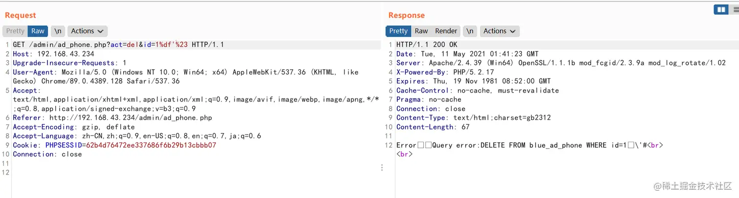Click the Referer header line in request
Viewport: 739px width, 198px height.
pos(112,118)
